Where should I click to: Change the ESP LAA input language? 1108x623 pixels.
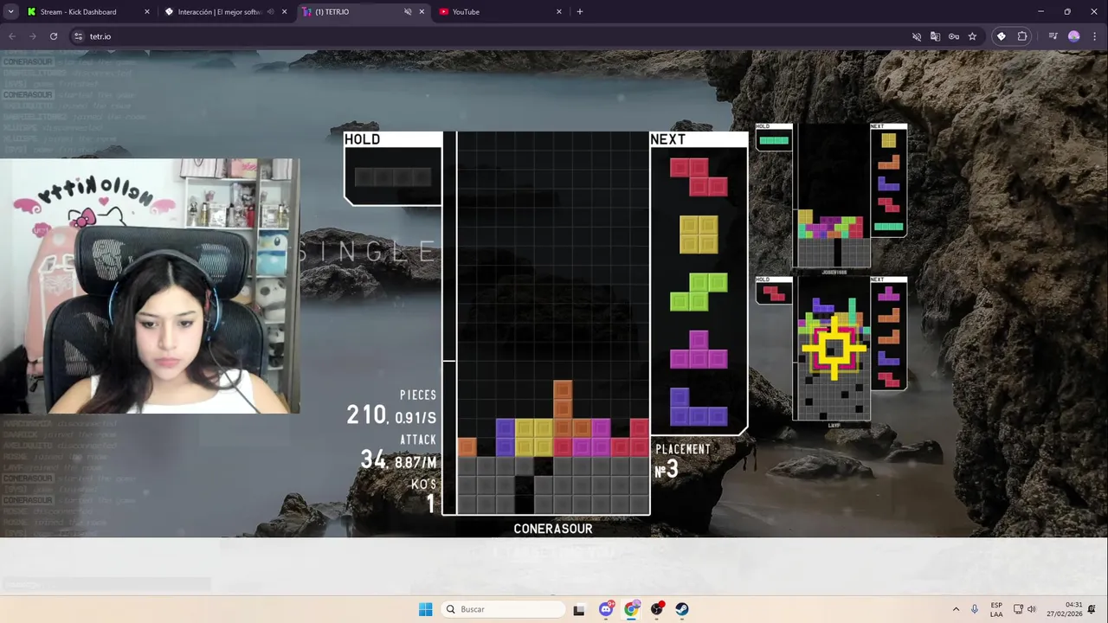(x=996, y=609)
